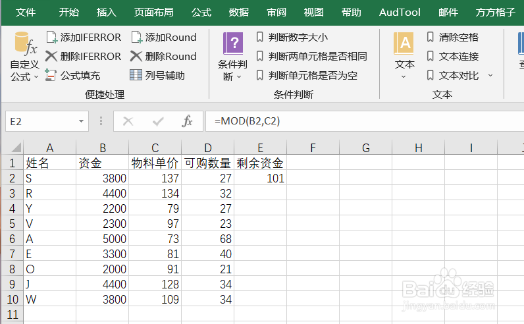Click the 删除Round button
Image resolution: width=524 pixels, height=324 pixels.
coord(164,56)
